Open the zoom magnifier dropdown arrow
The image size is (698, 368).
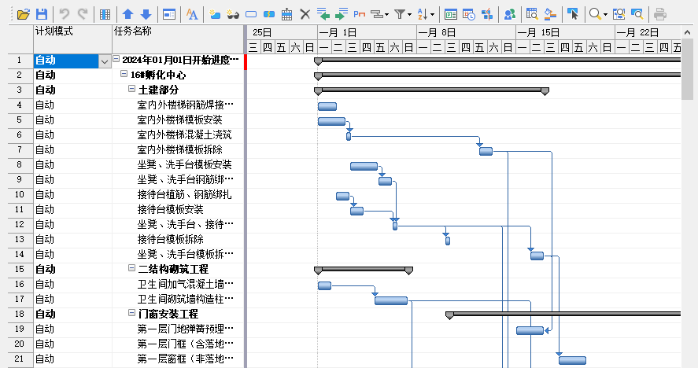tap(605, 15)
